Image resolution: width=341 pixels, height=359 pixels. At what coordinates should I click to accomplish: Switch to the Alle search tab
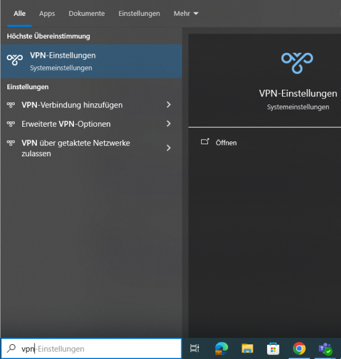[19, 14]
